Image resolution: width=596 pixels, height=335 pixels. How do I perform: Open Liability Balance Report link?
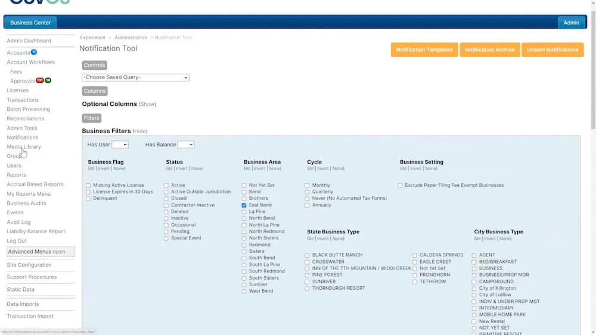[x=36, y=231]
